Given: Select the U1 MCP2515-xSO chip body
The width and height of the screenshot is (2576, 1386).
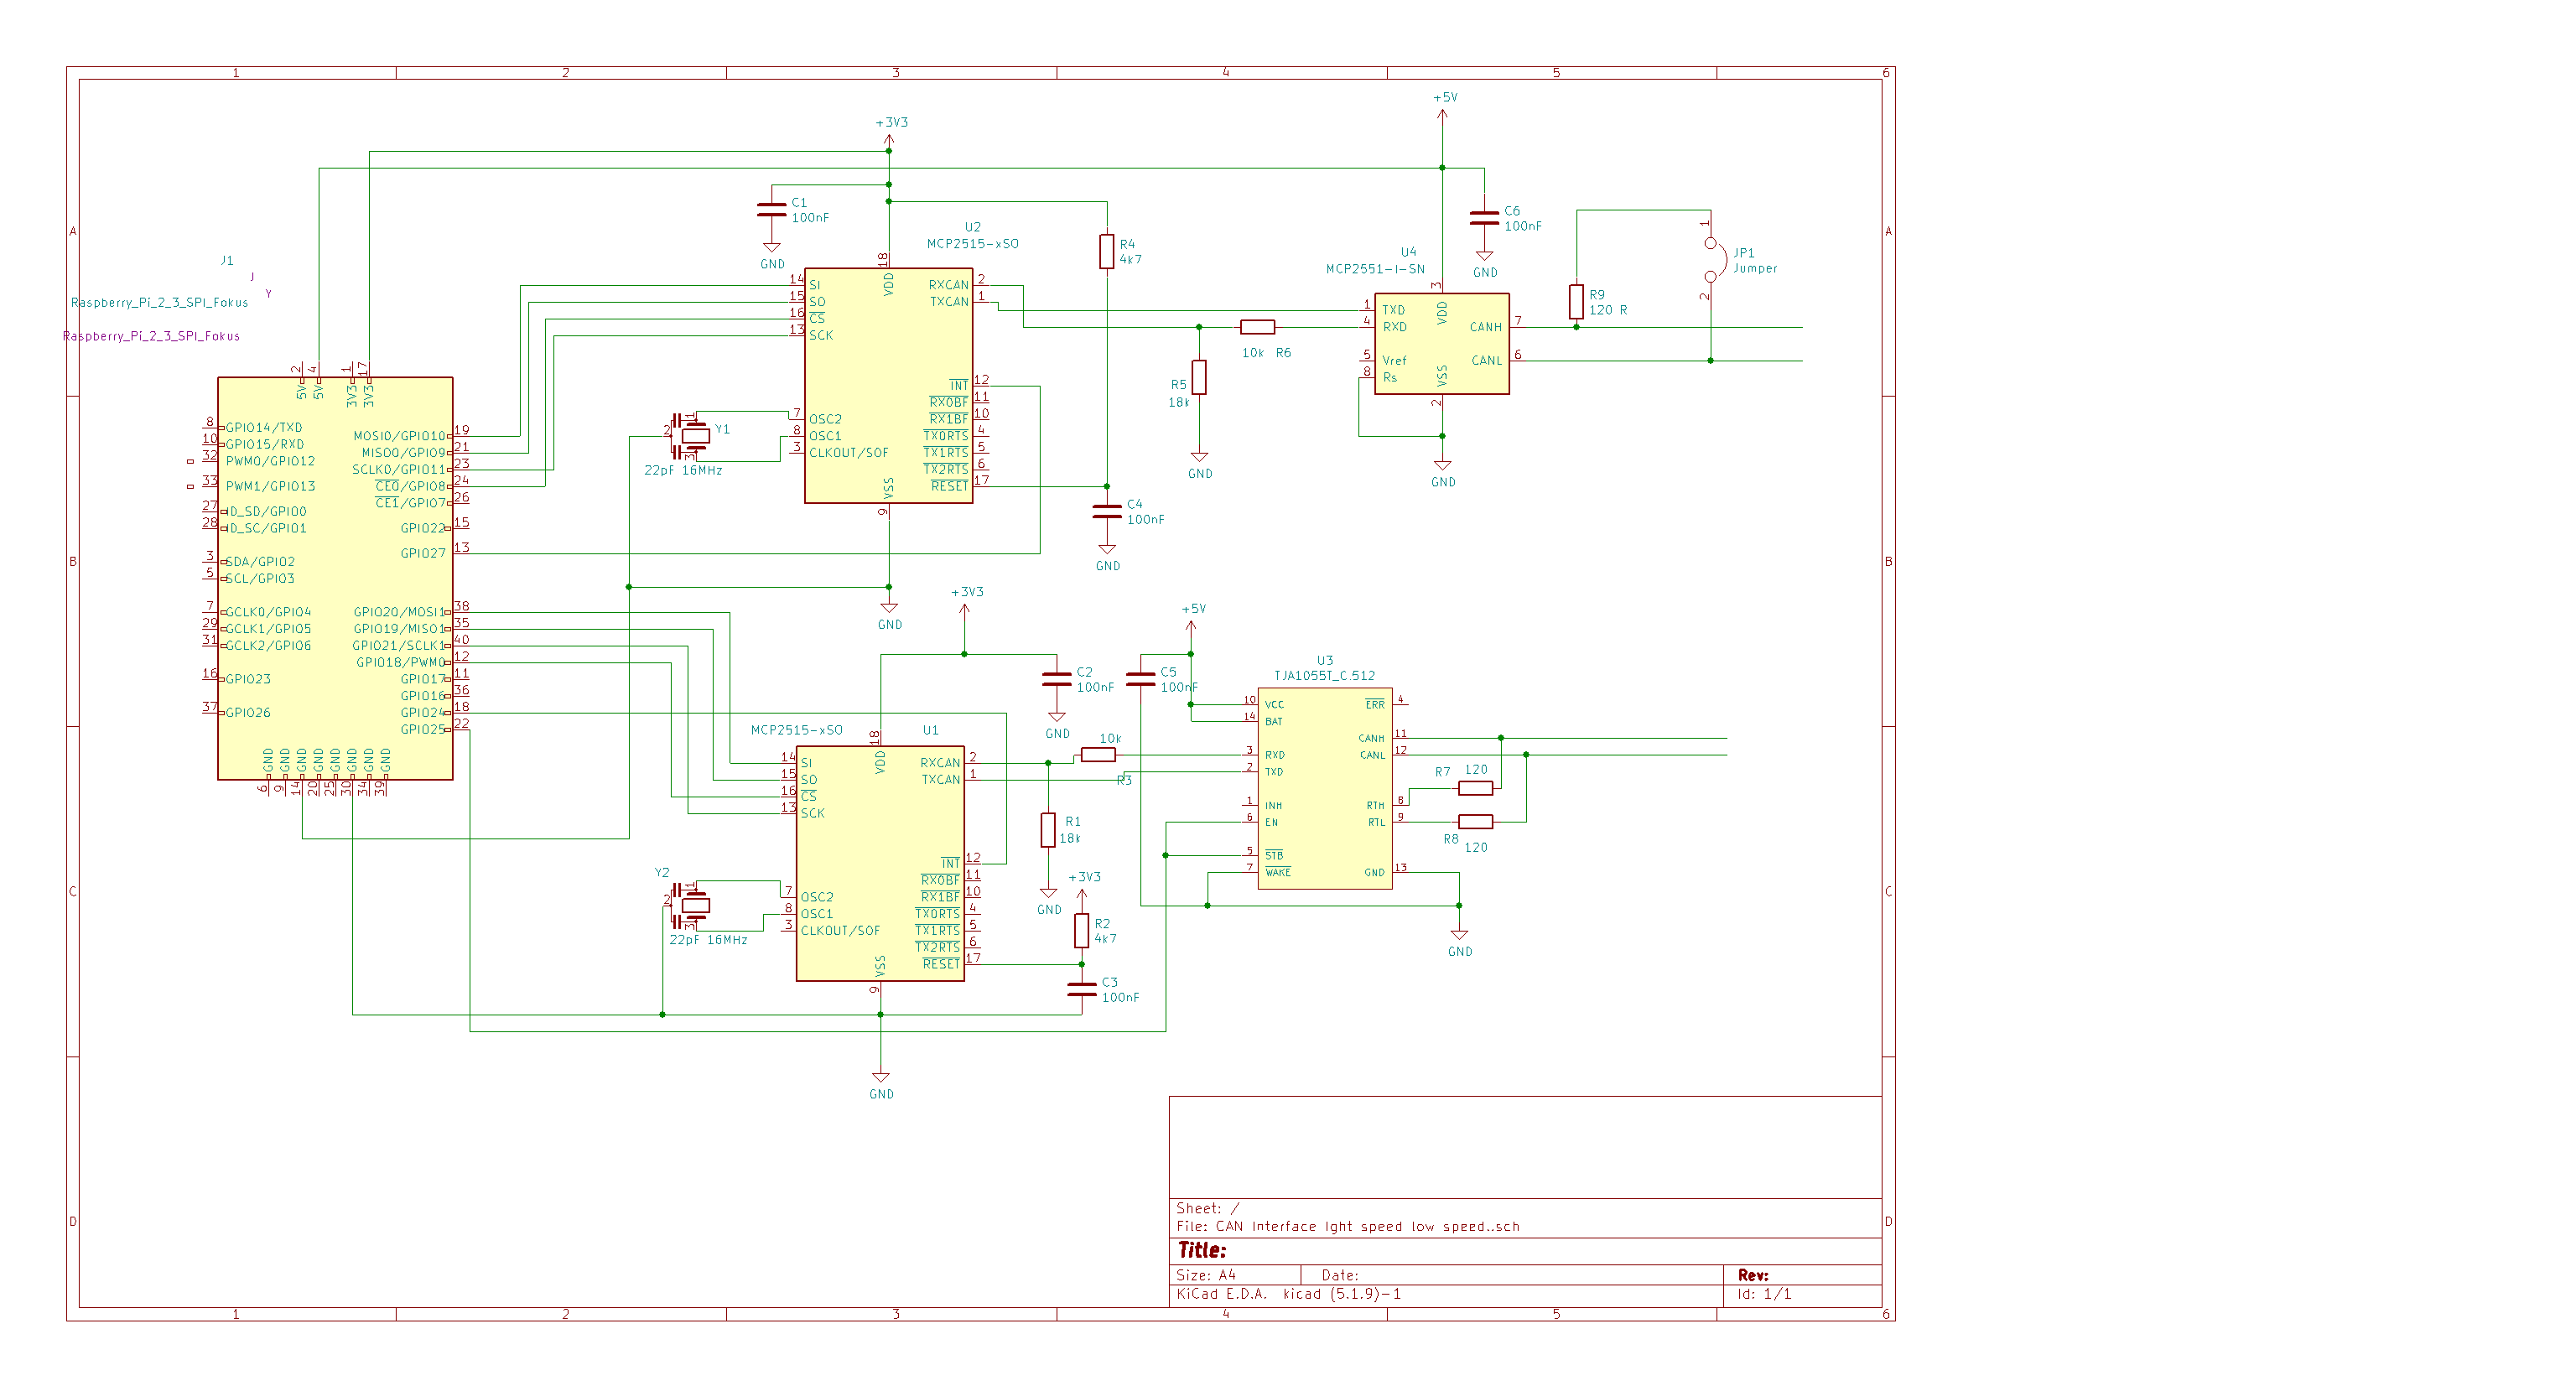Looking at the screenshot, I should (880, 863).
